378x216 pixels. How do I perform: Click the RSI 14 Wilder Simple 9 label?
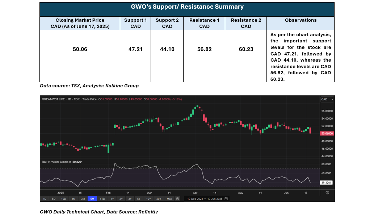[x=56, y=162]
